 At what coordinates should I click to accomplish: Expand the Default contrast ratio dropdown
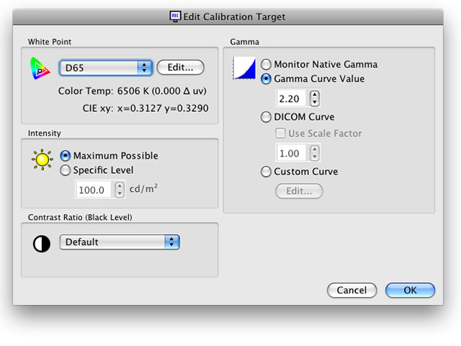click(120, 242)
